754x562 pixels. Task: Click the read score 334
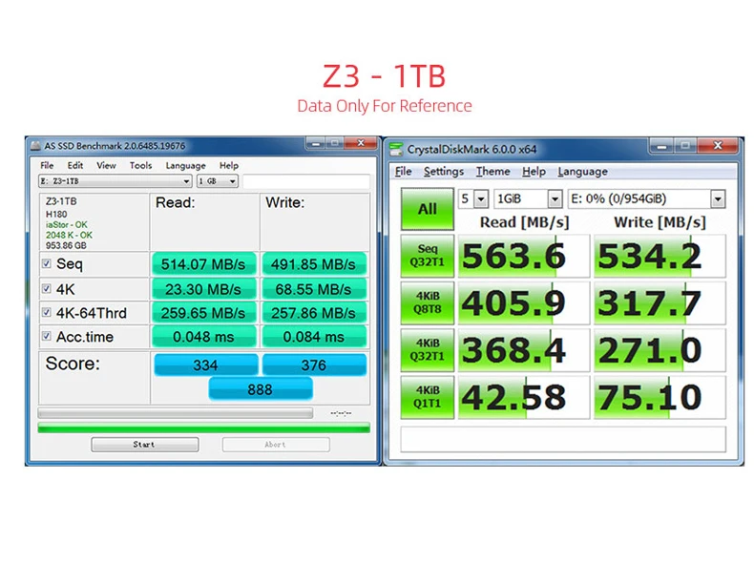206,364
